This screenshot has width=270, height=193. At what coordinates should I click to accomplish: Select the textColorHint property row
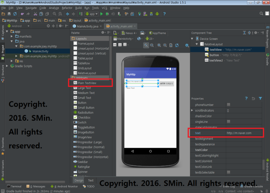pyautogui.click(x=226, y=161)
